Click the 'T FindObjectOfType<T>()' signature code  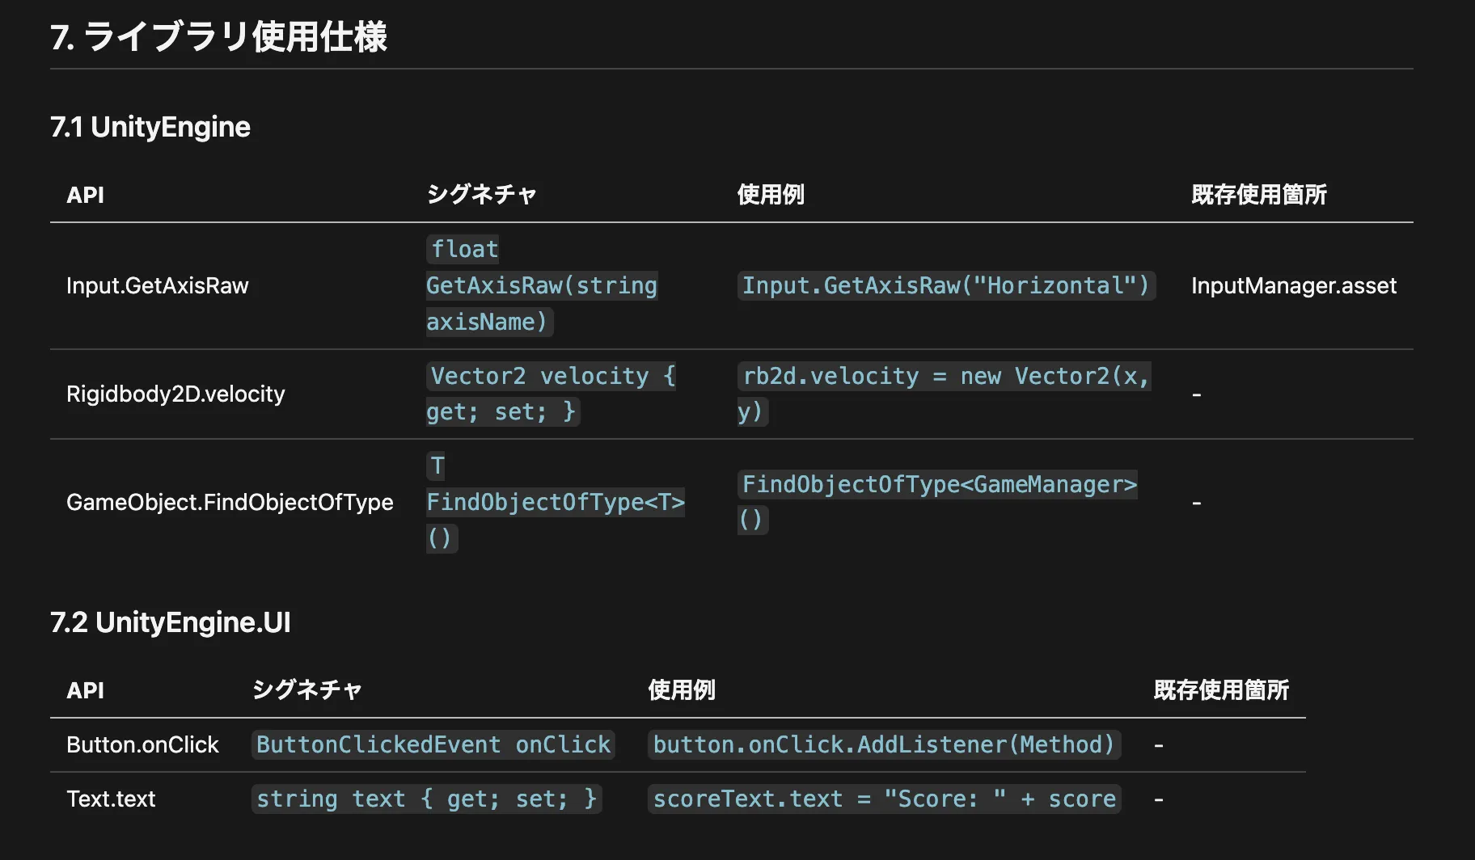[556, 502]
